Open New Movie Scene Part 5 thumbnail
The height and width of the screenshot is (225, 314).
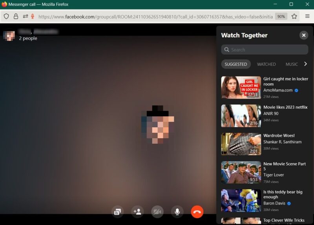[x=241, y=172]
